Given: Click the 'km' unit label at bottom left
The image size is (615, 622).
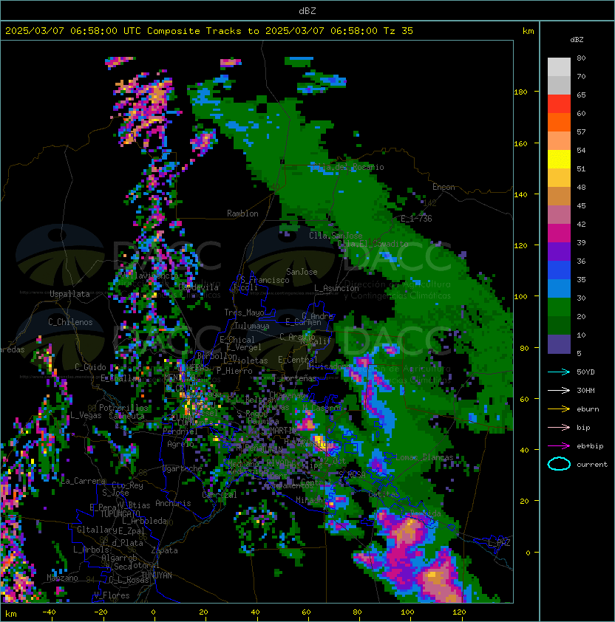Looking at the screenshot, I should tap(11, 614).
